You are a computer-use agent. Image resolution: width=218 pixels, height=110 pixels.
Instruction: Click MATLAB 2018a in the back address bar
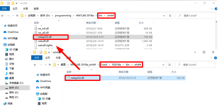pyautogui.click(x=85, y=16)
